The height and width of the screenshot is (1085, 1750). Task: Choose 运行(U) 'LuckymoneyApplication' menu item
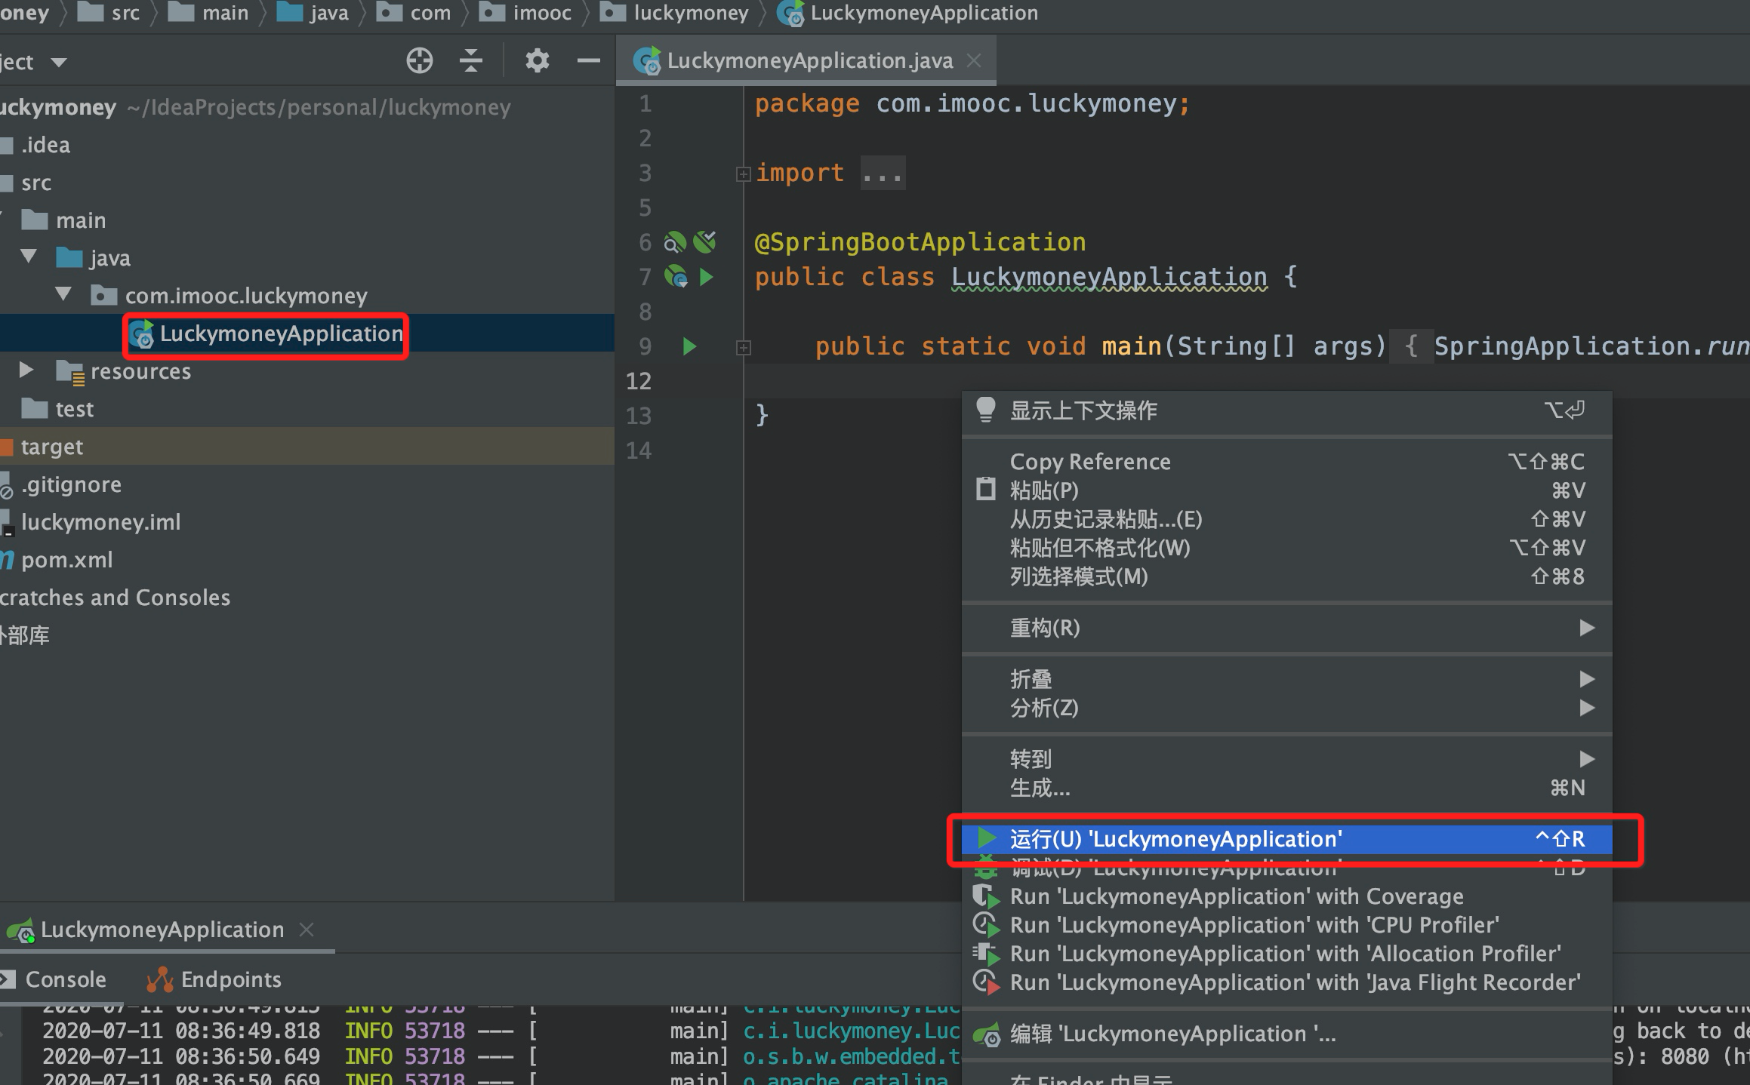[x=1287, y=839]
